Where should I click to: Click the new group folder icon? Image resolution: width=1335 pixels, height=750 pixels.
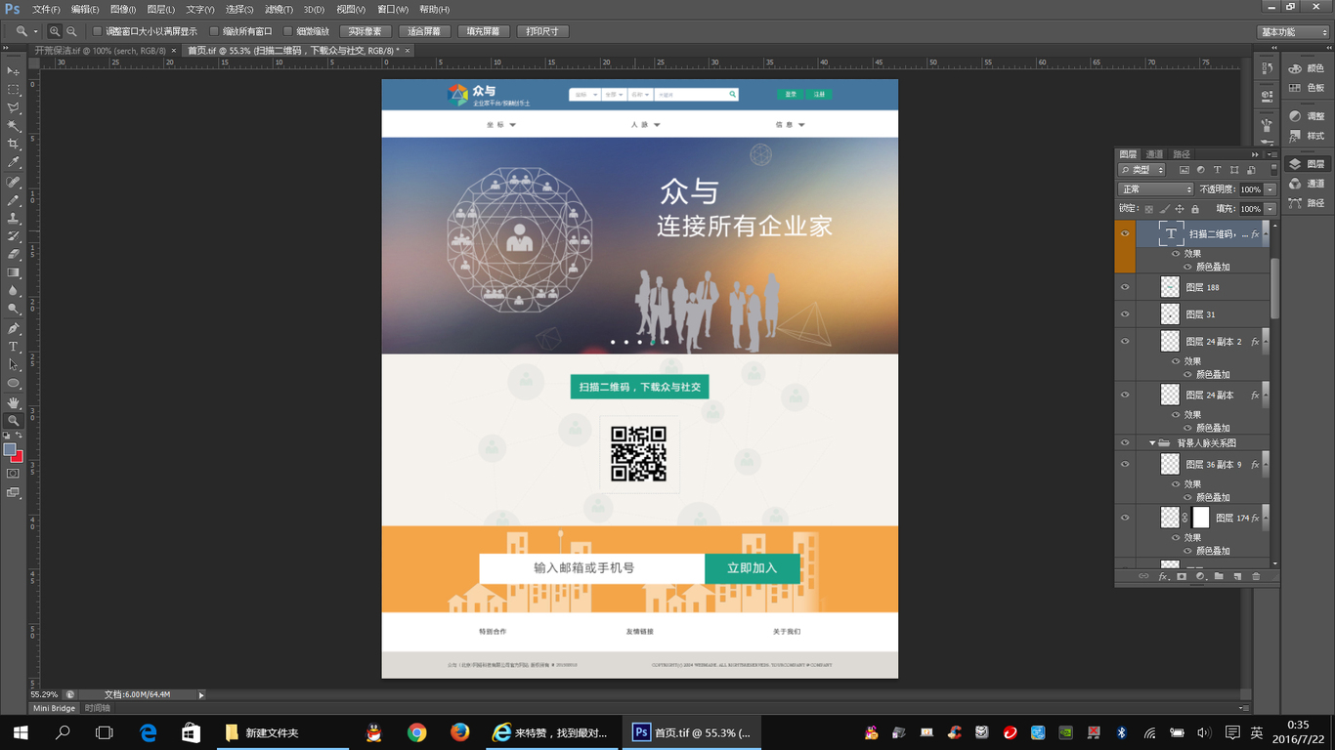1219,576
